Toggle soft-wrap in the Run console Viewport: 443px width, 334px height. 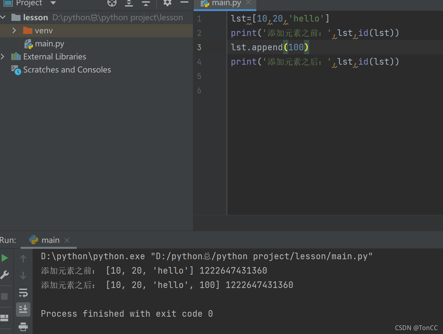click(x=23, y=293)
